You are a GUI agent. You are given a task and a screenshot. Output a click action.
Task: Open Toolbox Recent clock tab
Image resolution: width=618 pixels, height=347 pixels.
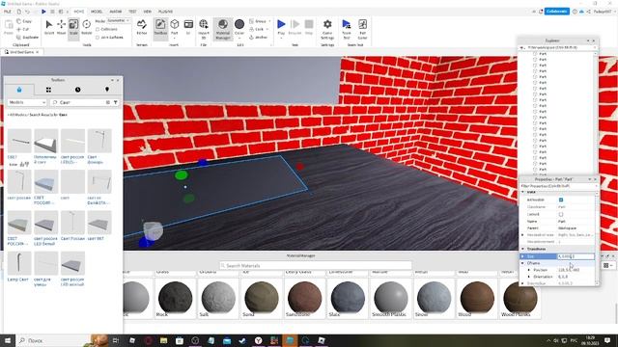pos(77,90)
